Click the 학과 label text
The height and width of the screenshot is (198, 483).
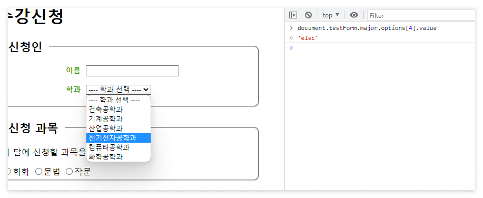(73, 90)
